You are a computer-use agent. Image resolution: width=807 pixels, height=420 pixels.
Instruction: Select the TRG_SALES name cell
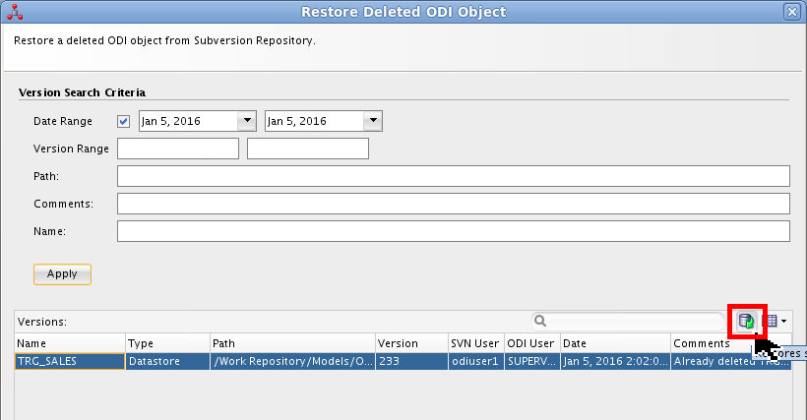click(x=70, y=361)
